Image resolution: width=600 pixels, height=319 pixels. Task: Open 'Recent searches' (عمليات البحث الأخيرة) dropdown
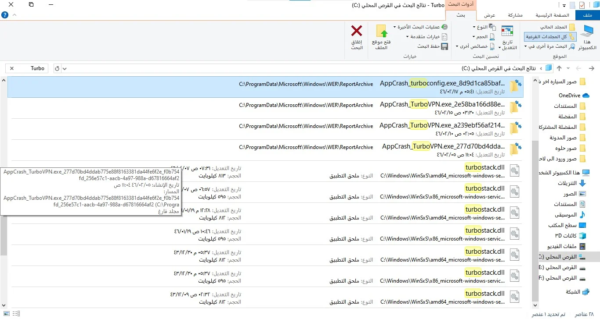pos(420,27)
